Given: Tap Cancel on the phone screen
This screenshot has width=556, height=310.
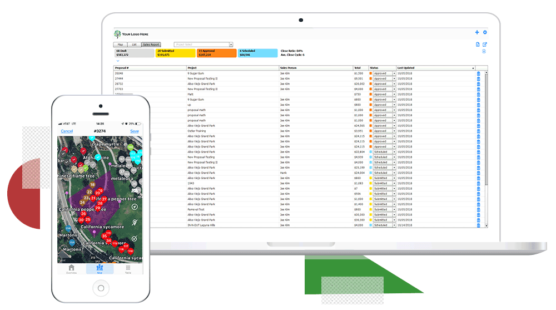Looking at the screenshot, I should click(67, 131).
